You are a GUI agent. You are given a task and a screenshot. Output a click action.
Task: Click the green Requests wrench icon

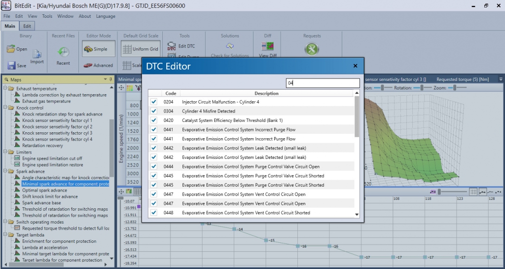pos(312,49)
